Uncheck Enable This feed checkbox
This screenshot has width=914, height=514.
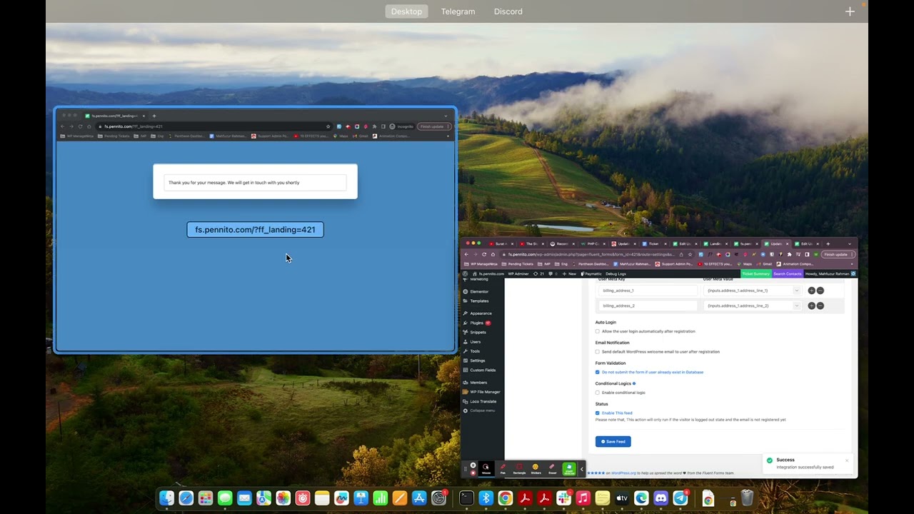point(598,413)
